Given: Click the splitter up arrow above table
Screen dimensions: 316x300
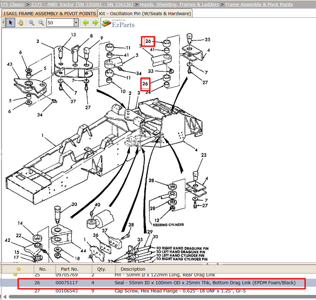Looking at the screenshot, I should (207, 263).
